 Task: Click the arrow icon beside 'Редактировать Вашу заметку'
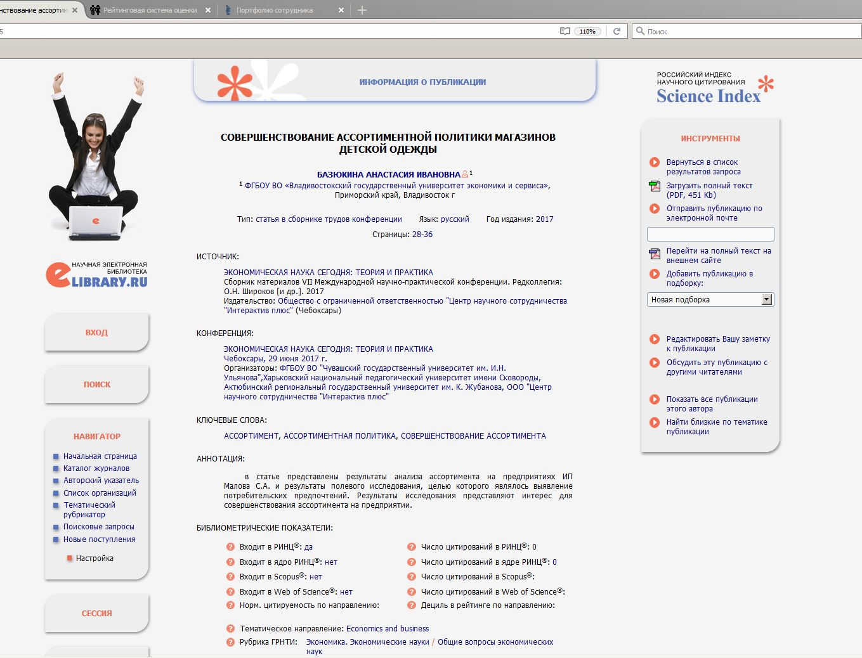[655, 339]
